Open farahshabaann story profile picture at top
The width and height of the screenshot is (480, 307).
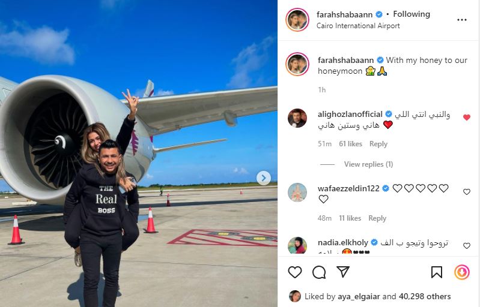coord(297,20)
